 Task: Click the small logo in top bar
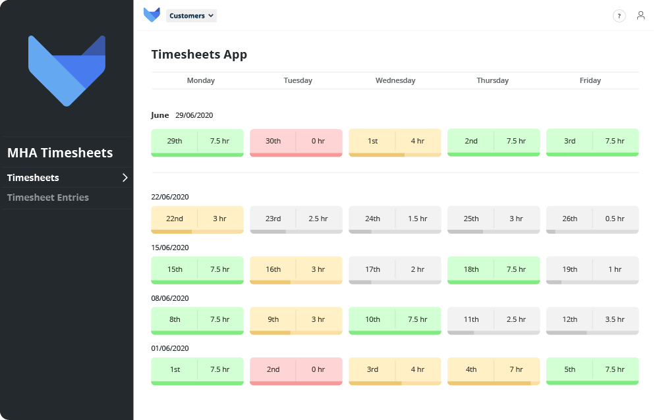pyautogui.click(x=152, y=15)
